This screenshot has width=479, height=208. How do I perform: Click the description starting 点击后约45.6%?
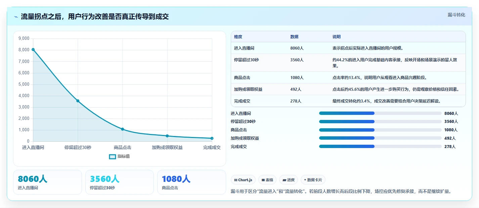tap(396, 89)
